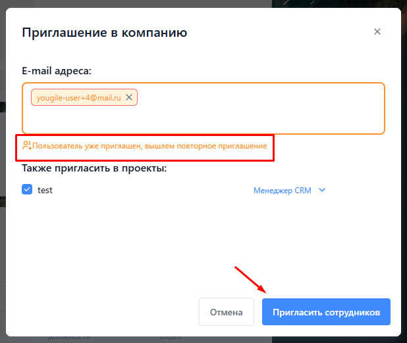Image resolution: width=407 pixels, height=343 pixels.
Task: Select the yougile-user+4@mail.ru address tag text
Action: tap(78, 98)
